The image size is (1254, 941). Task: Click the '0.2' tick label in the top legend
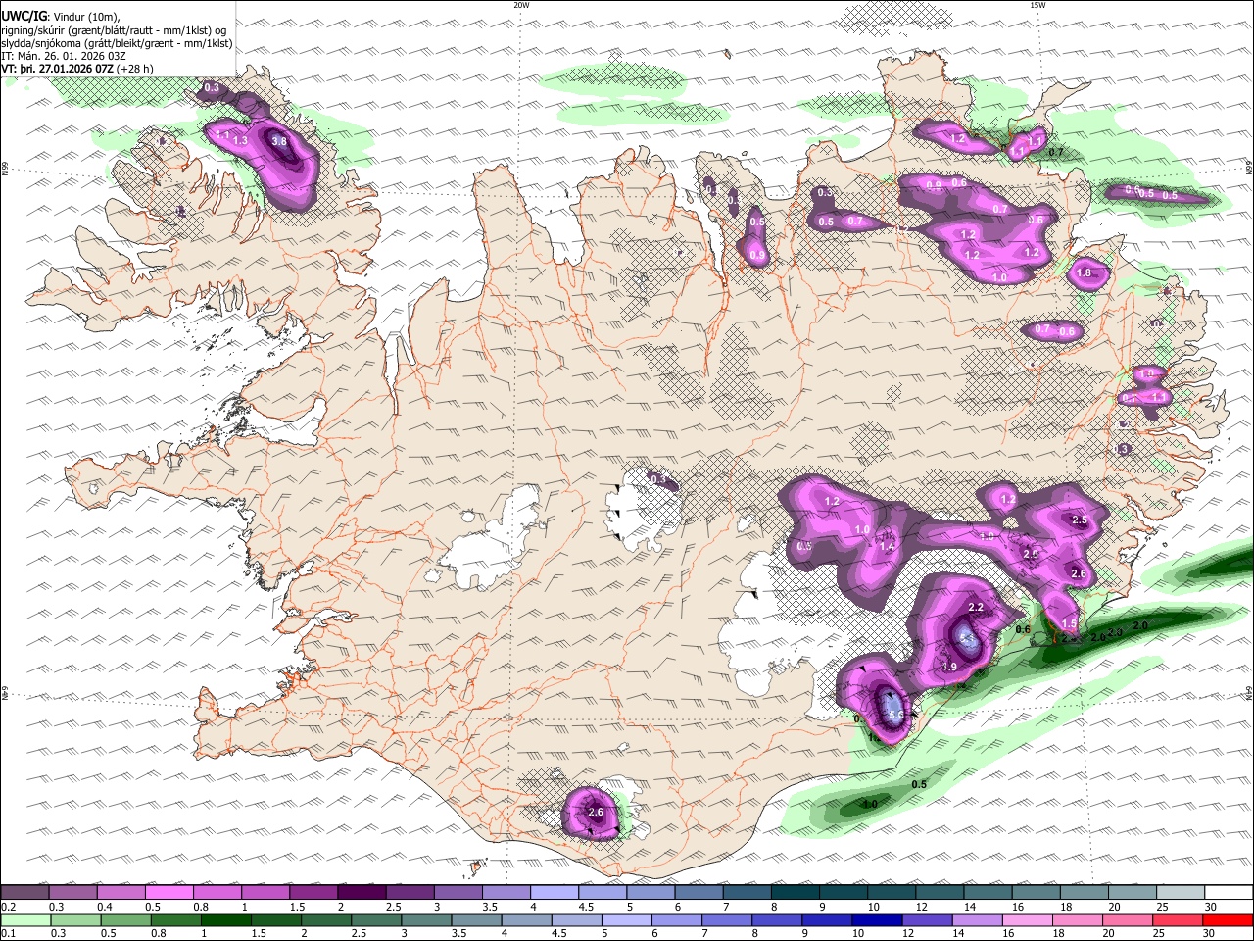(x=8, y=907)
